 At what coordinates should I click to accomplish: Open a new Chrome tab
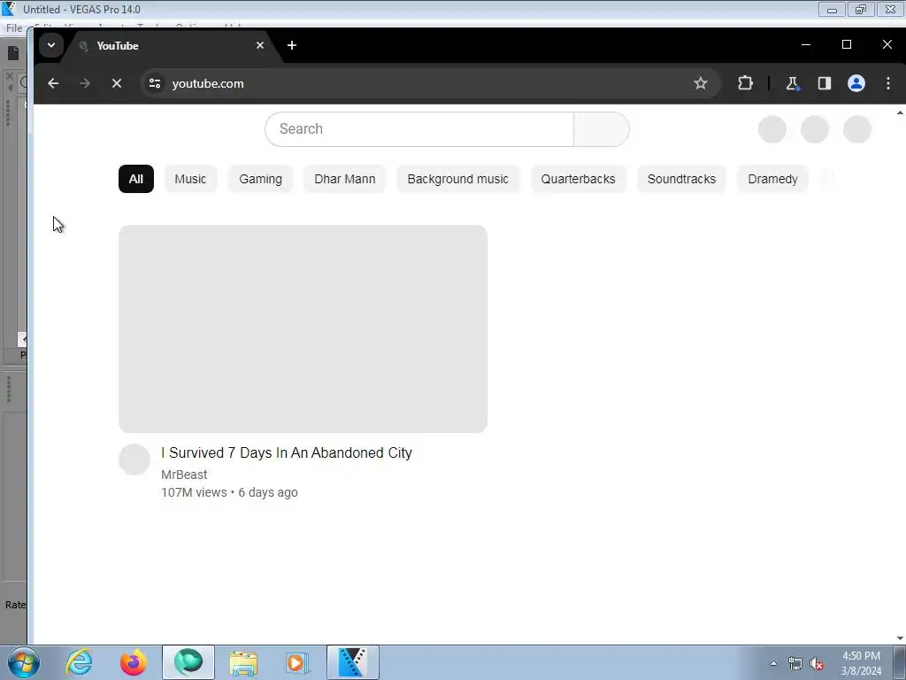pyautogui.click(x=292, y=45)
